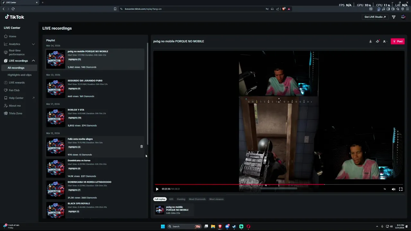Click the playlist vertical scrollbar
This screenshot has height=231, width=411.
pyautogui.click(x=147, y=93)
